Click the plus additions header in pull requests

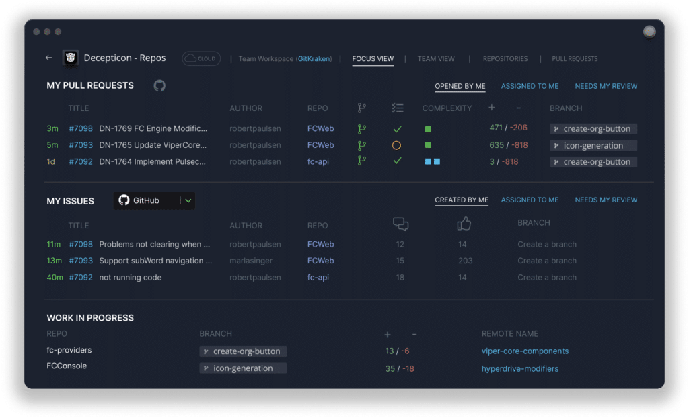click(x=492, y=108)
